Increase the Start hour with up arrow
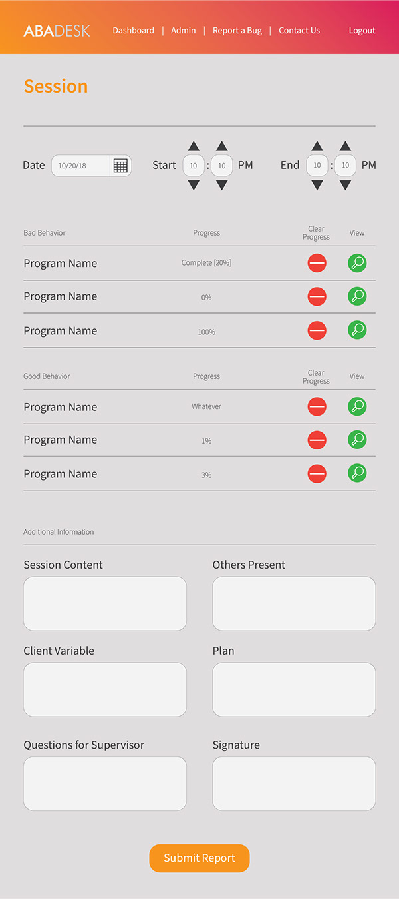The width and height of the screenshot is (399, 899). click(x=194, y=147)
